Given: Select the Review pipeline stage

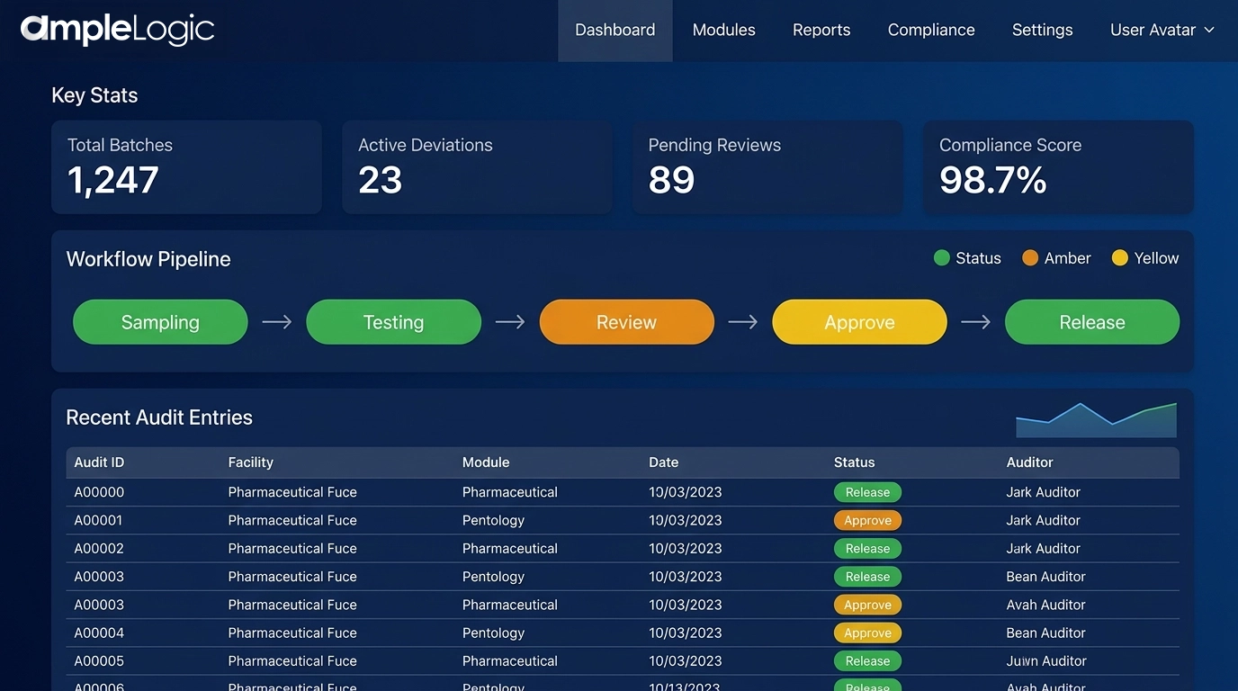Looking at the screenshot, I should click(x=626, y=322).
